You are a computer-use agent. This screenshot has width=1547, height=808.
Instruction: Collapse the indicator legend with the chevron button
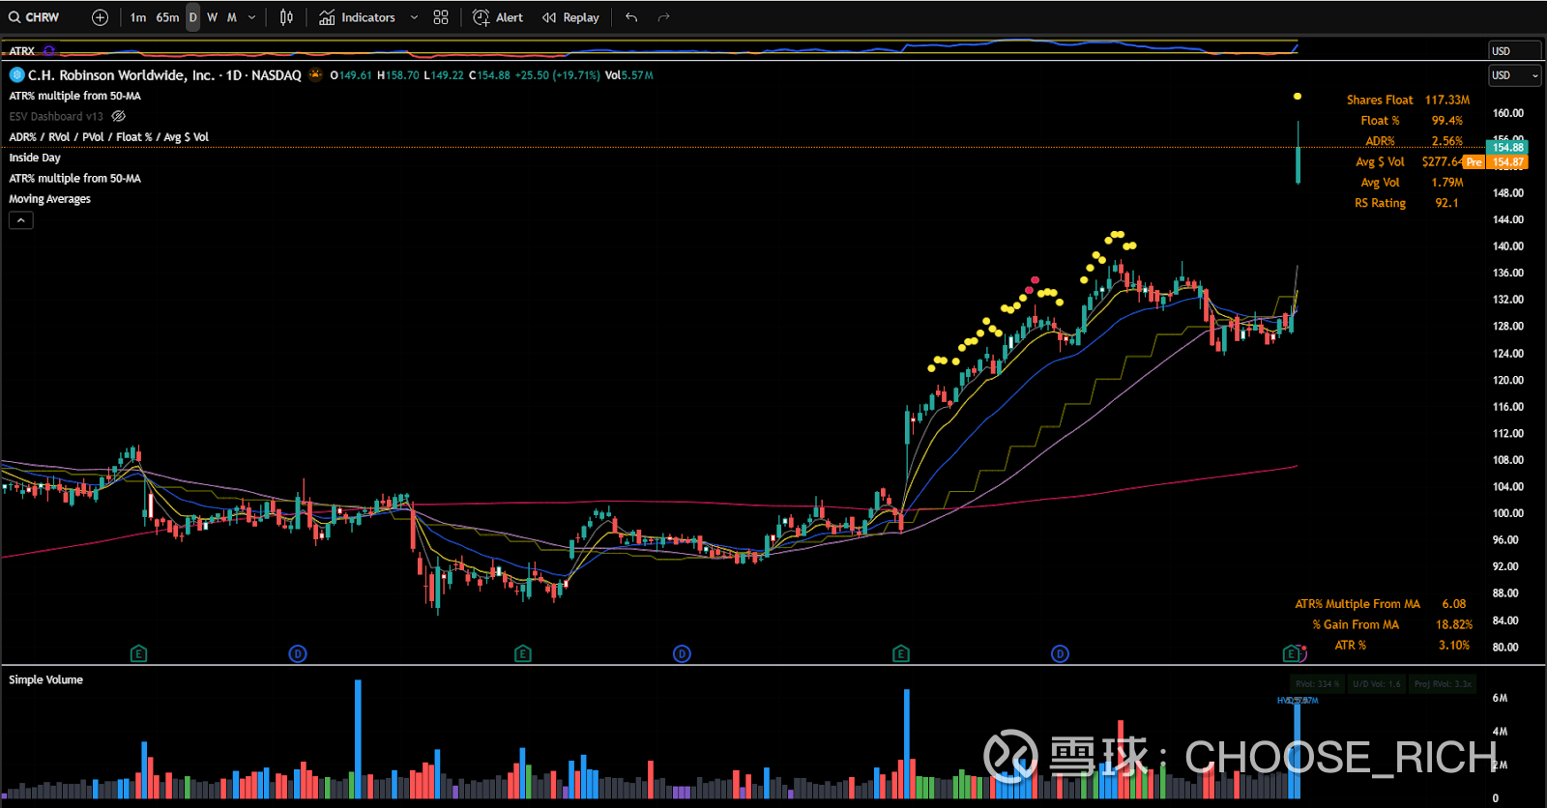click(21, 220)
